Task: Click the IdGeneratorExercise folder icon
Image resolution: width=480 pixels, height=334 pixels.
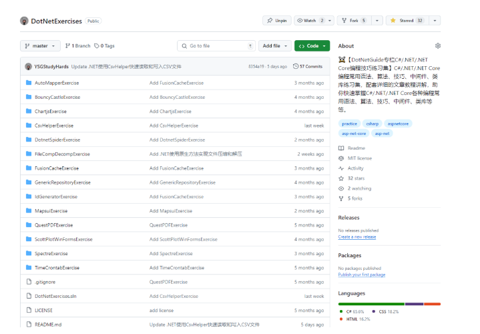Action: click(29, 196)
